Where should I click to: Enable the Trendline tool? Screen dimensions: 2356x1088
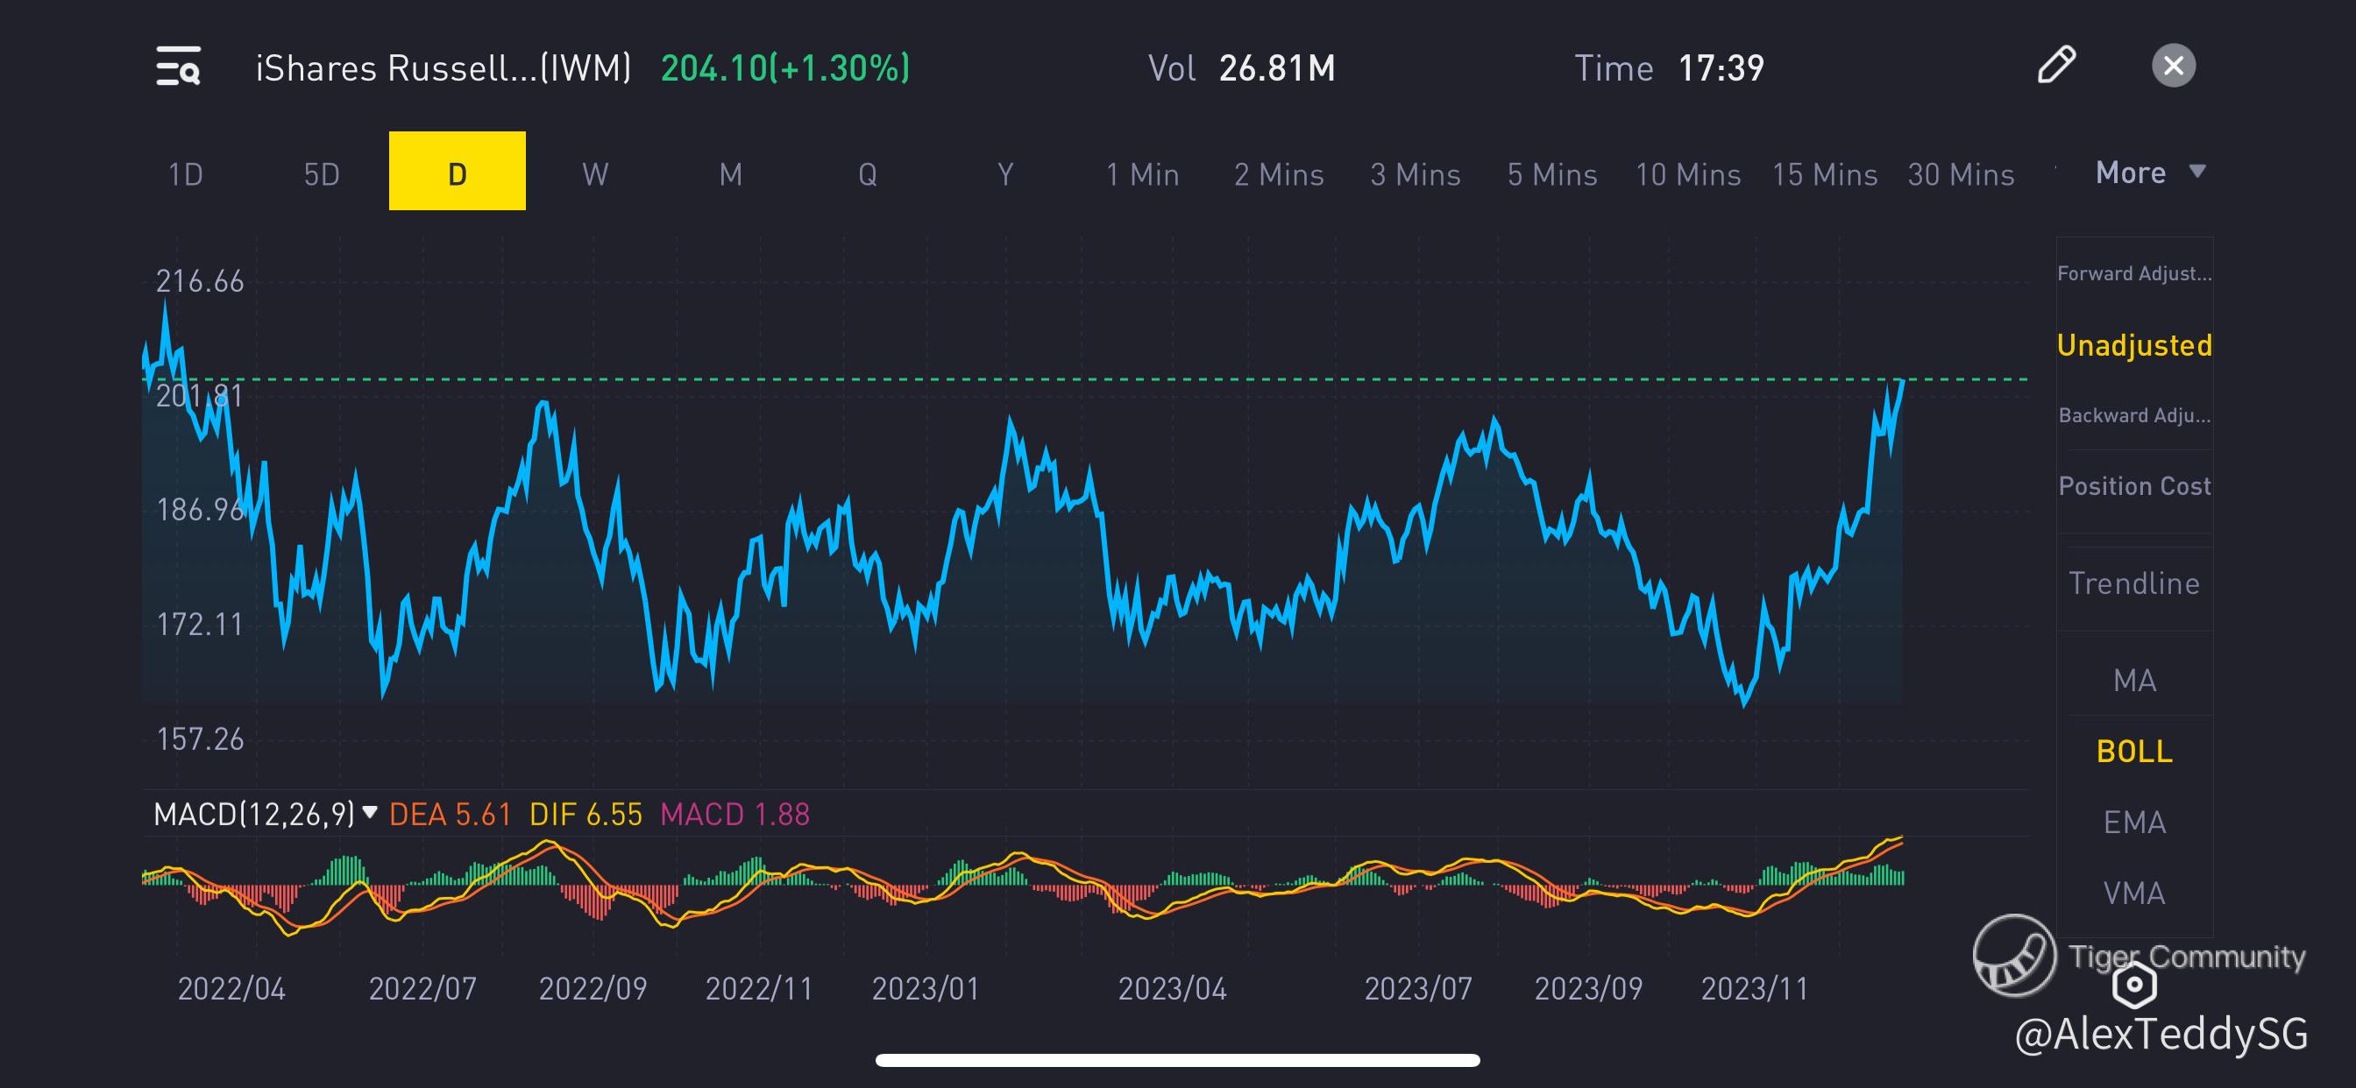tap(2133, 583)
